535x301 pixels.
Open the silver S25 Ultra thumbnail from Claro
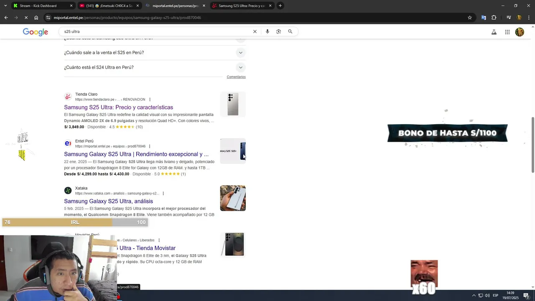click(x=233, y=104)
